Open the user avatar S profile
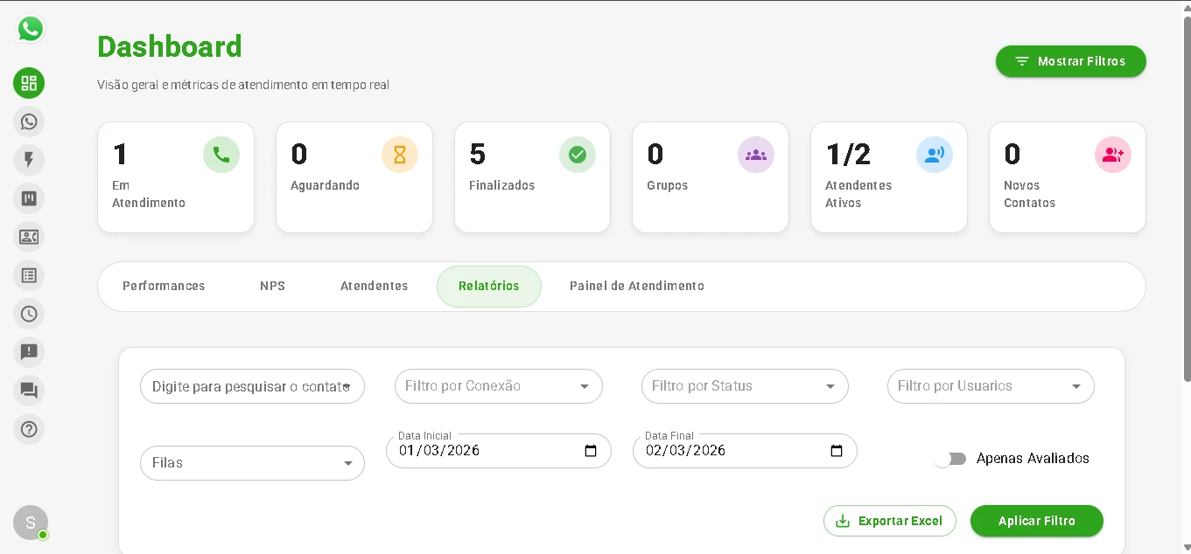Screen dimensions: 1191x554 [30, 523]
